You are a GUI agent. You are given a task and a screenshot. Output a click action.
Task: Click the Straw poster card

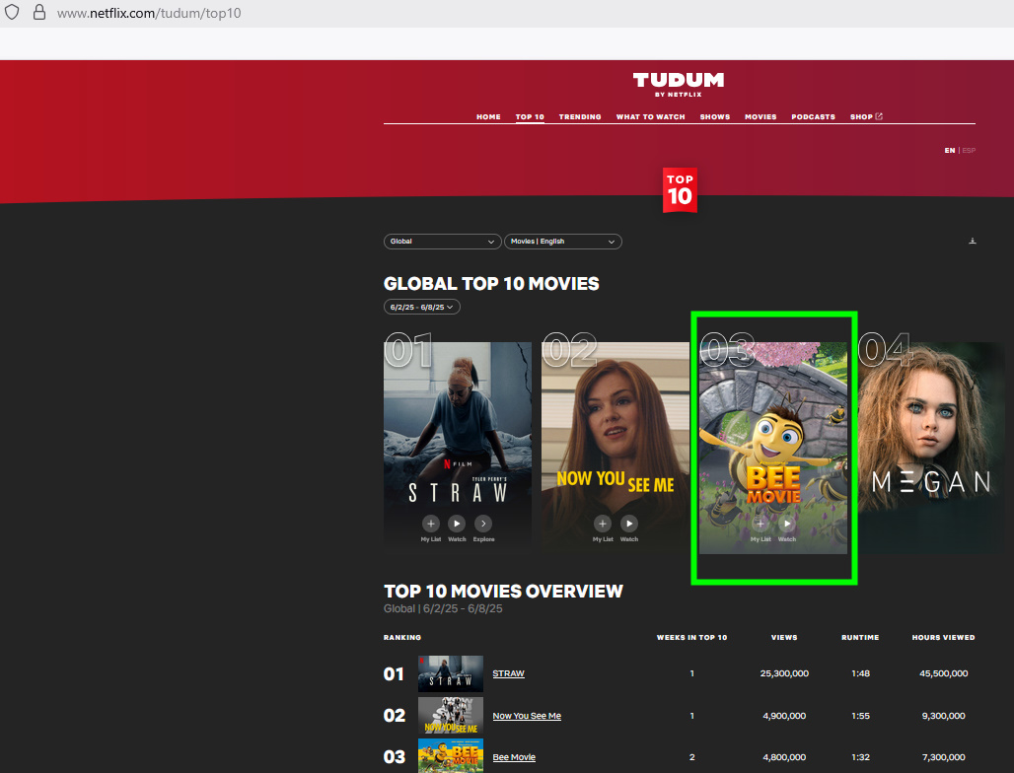[458, 446]
